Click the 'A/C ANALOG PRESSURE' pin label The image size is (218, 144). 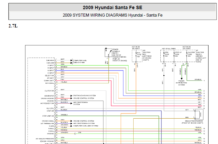tap(45, 139)
